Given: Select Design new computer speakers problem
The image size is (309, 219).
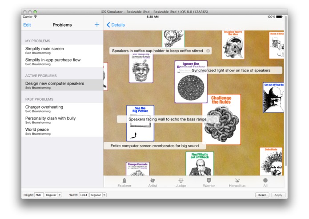Looking at the screenshot, I should pos(62,85).
